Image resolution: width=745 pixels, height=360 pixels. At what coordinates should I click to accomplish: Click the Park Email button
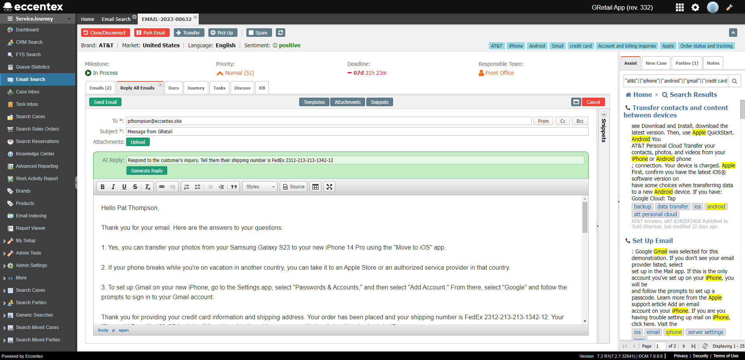coord(152,33)
